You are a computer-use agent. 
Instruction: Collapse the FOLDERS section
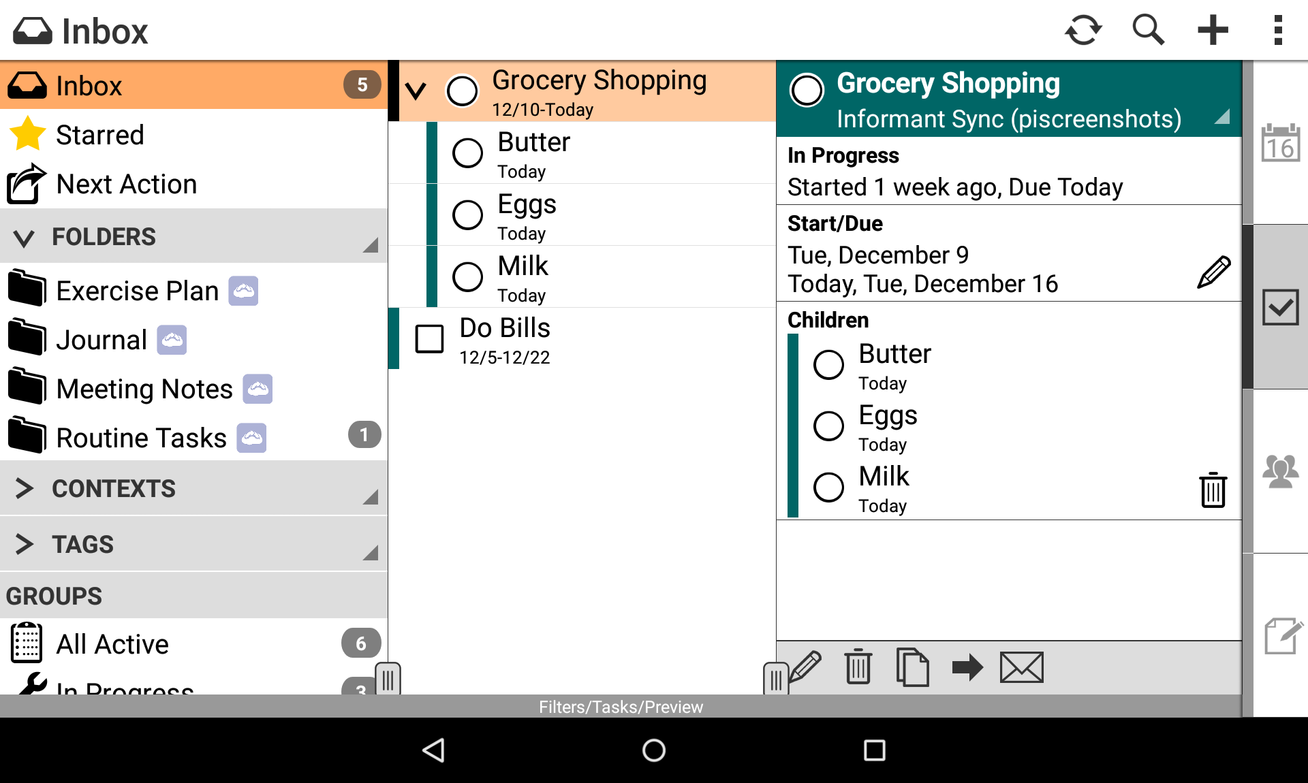coord(25,237)
